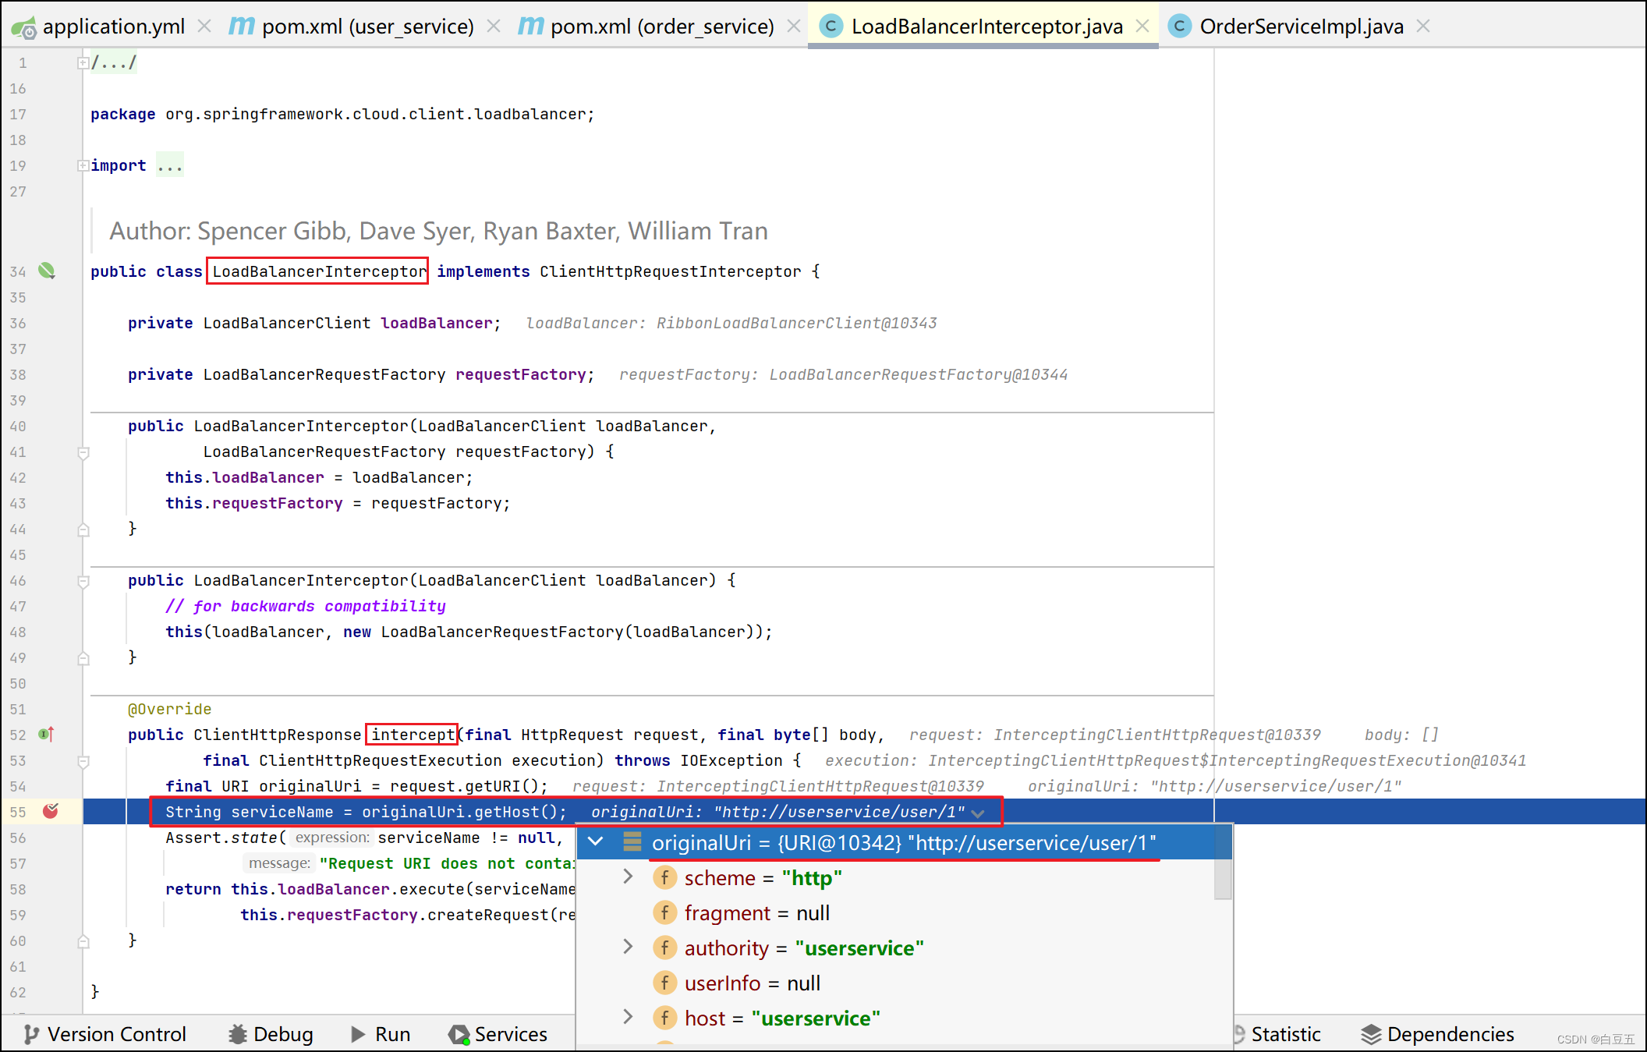Expand the scheme field node
Viewport: 1647px width, 1052px height.
coord(628,877)
